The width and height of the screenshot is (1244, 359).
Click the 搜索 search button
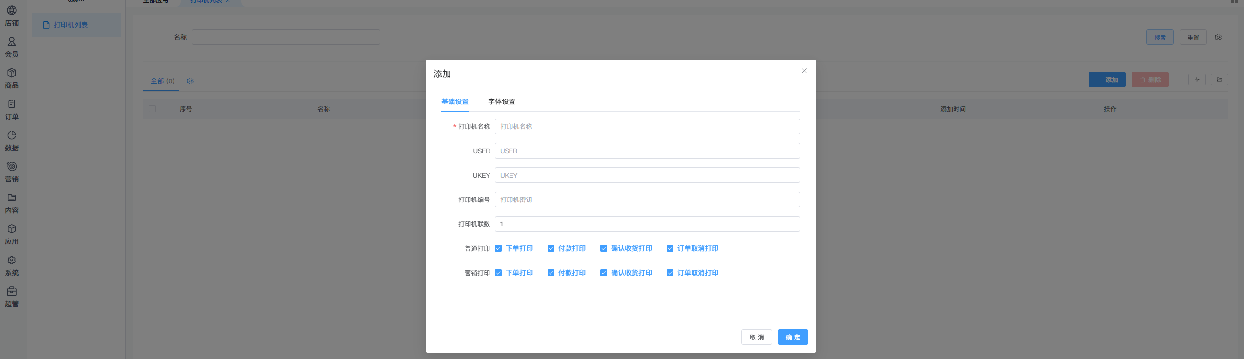tap(1160, 37)
